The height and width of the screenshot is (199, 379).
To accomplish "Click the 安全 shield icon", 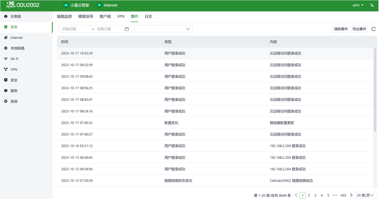I will [6, 80].
